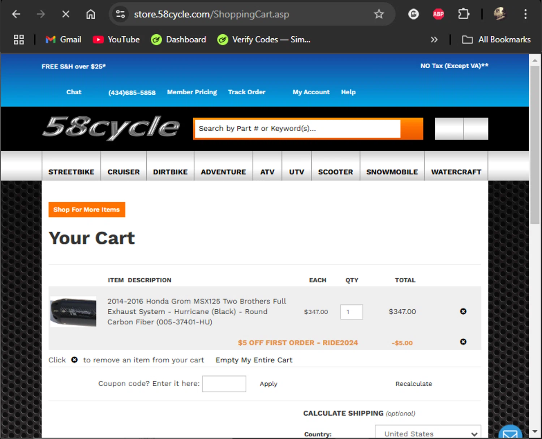Click the forward navigation arrow
Viewport: 542px width, 439px height.
41,14
